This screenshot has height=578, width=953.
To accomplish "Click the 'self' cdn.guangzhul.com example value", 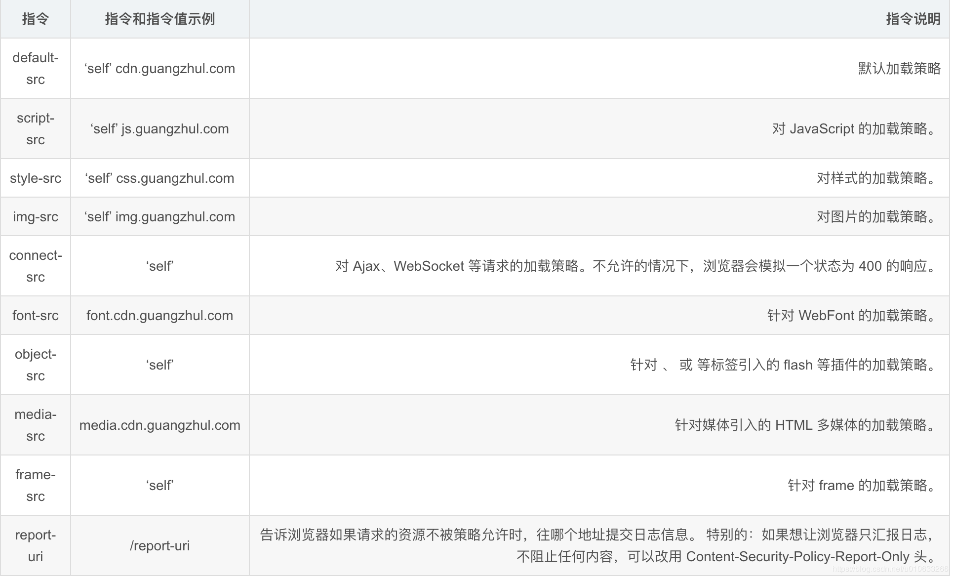I will (x=160, y=68).
